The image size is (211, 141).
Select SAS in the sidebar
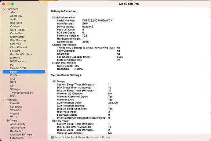(x=12, y=79)
